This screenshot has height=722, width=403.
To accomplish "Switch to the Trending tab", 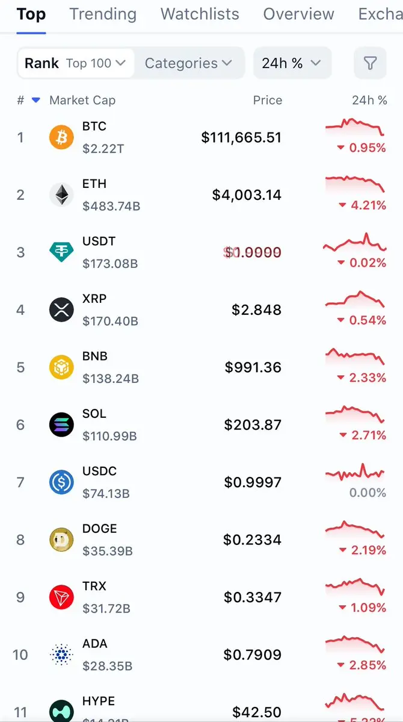I will [103, 14].
